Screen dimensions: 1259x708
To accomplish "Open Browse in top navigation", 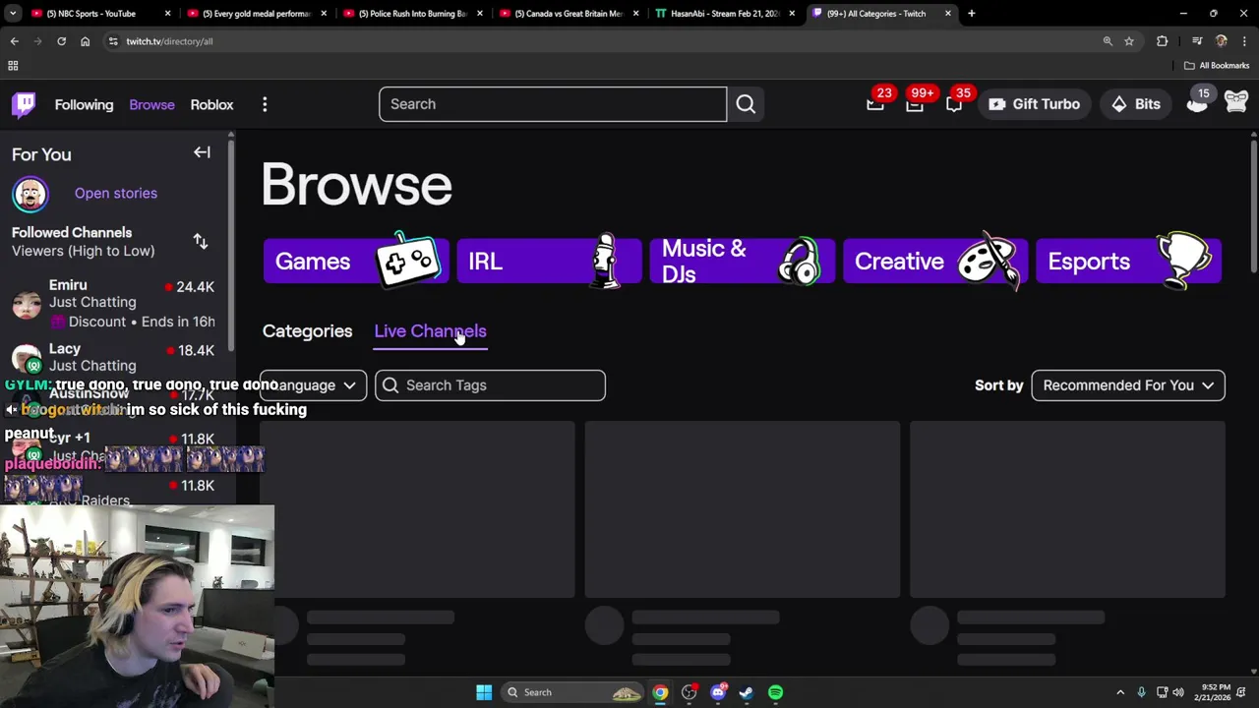I will coord(151,104).
